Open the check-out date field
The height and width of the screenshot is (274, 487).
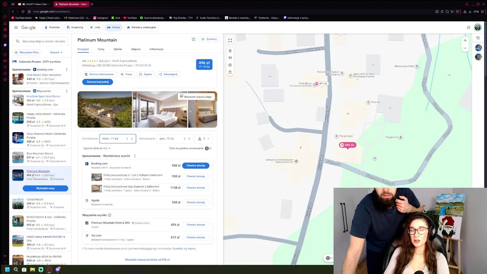point(174,139)
